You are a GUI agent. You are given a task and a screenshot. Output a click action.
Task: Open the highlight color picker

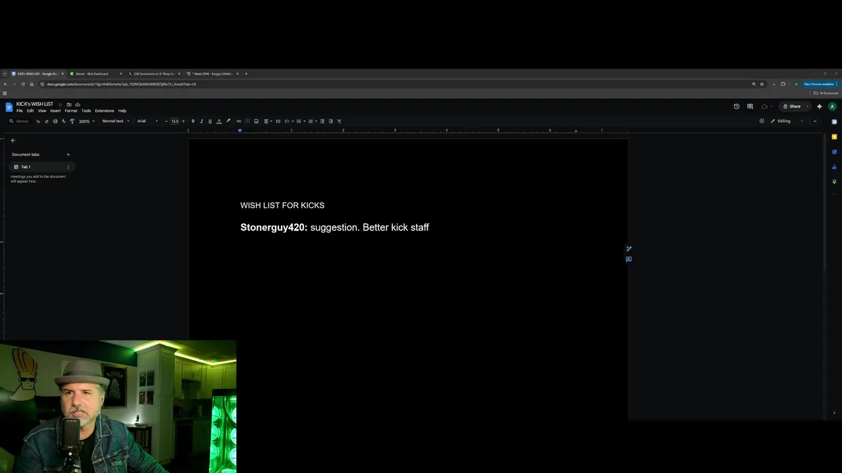coord(228,121)
